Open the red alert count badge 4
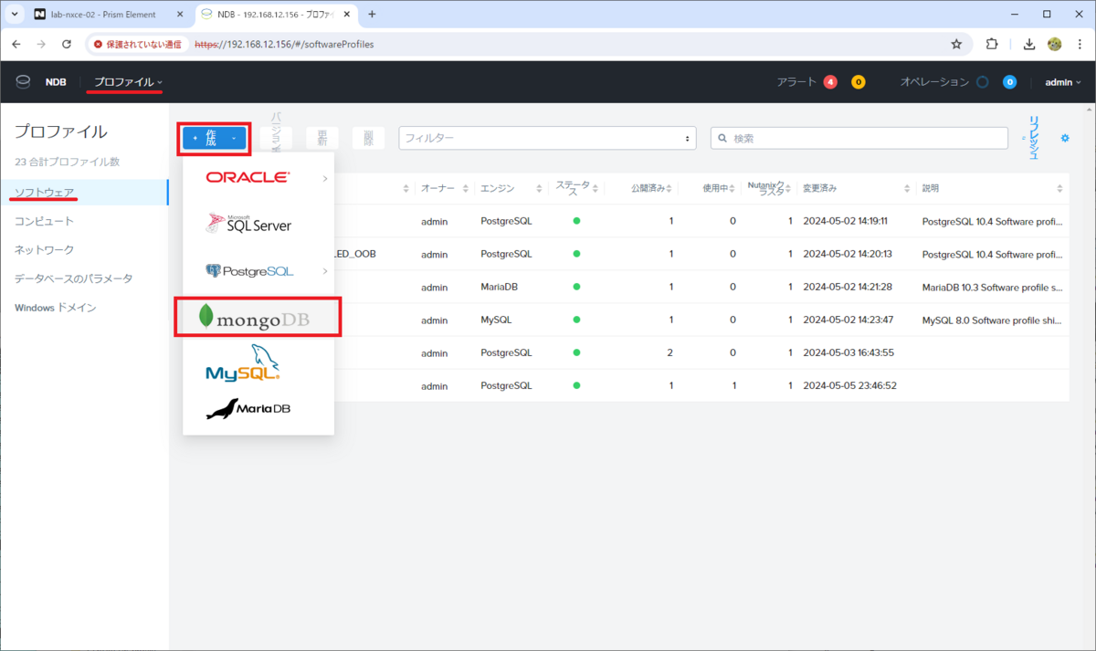Screen dimensions: 1096x651 (830, 82)
